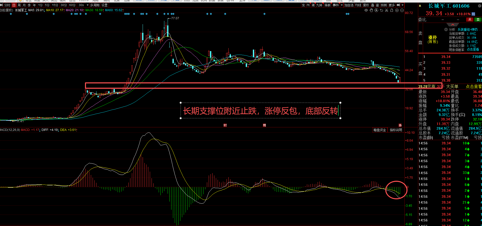Screen dimensions: 482x226
Task: Toggle 复权 price adjustment
Action: coord(366,5)
